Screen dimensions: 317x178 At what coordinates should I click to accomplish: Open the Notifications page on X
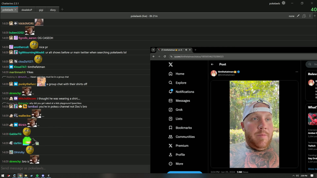point(181,91)
